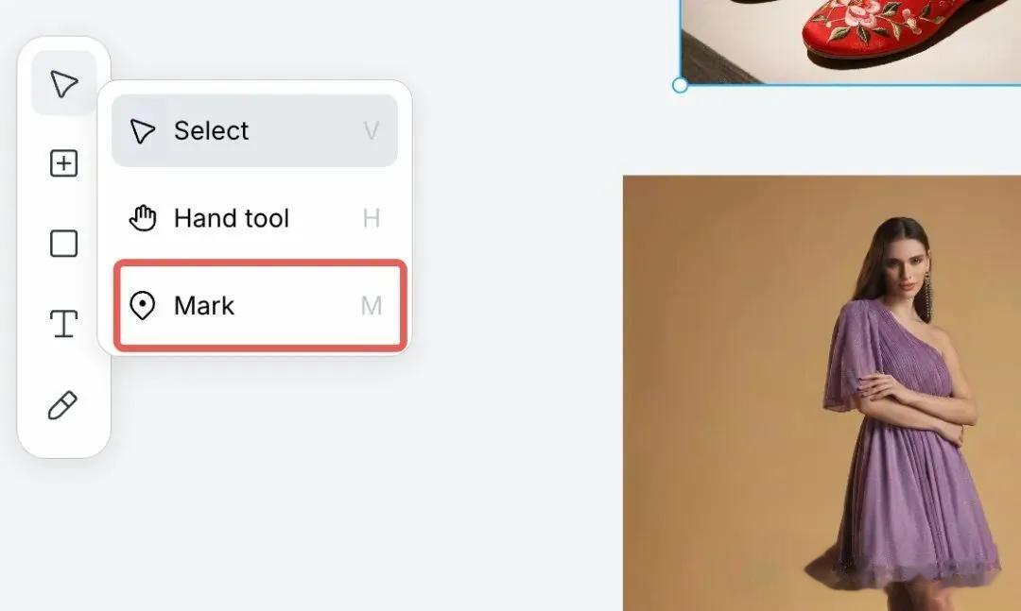This screenshot has height=611, width=1021.
Task: Click the corner handle of the shoe image
Action: pyautogui.click(x=680, y=85)
